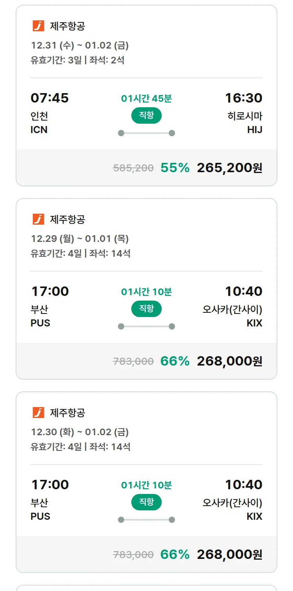
Task: Click the 01시간 45분 flight duration
Action: pyautogui.click(x=146, y=99)
